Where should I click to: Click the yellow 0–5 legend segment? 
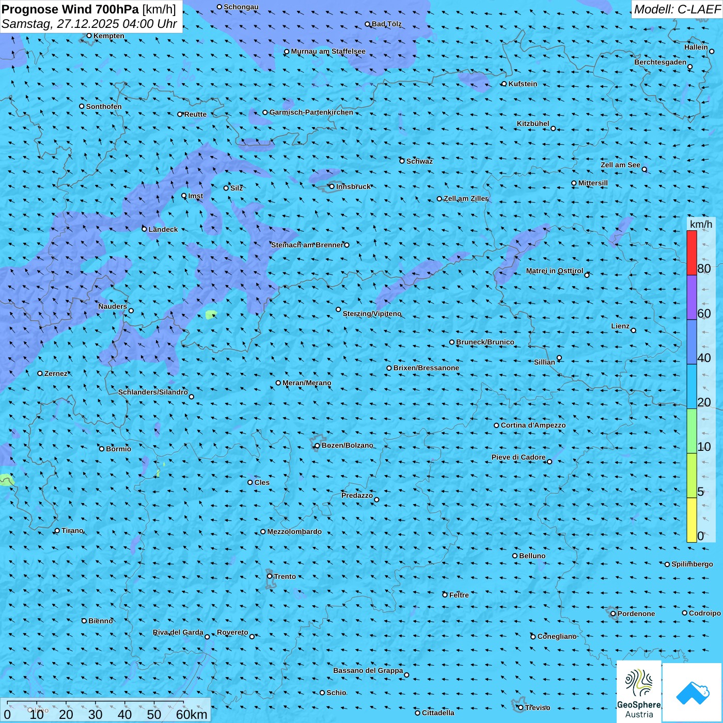(691, 520)
